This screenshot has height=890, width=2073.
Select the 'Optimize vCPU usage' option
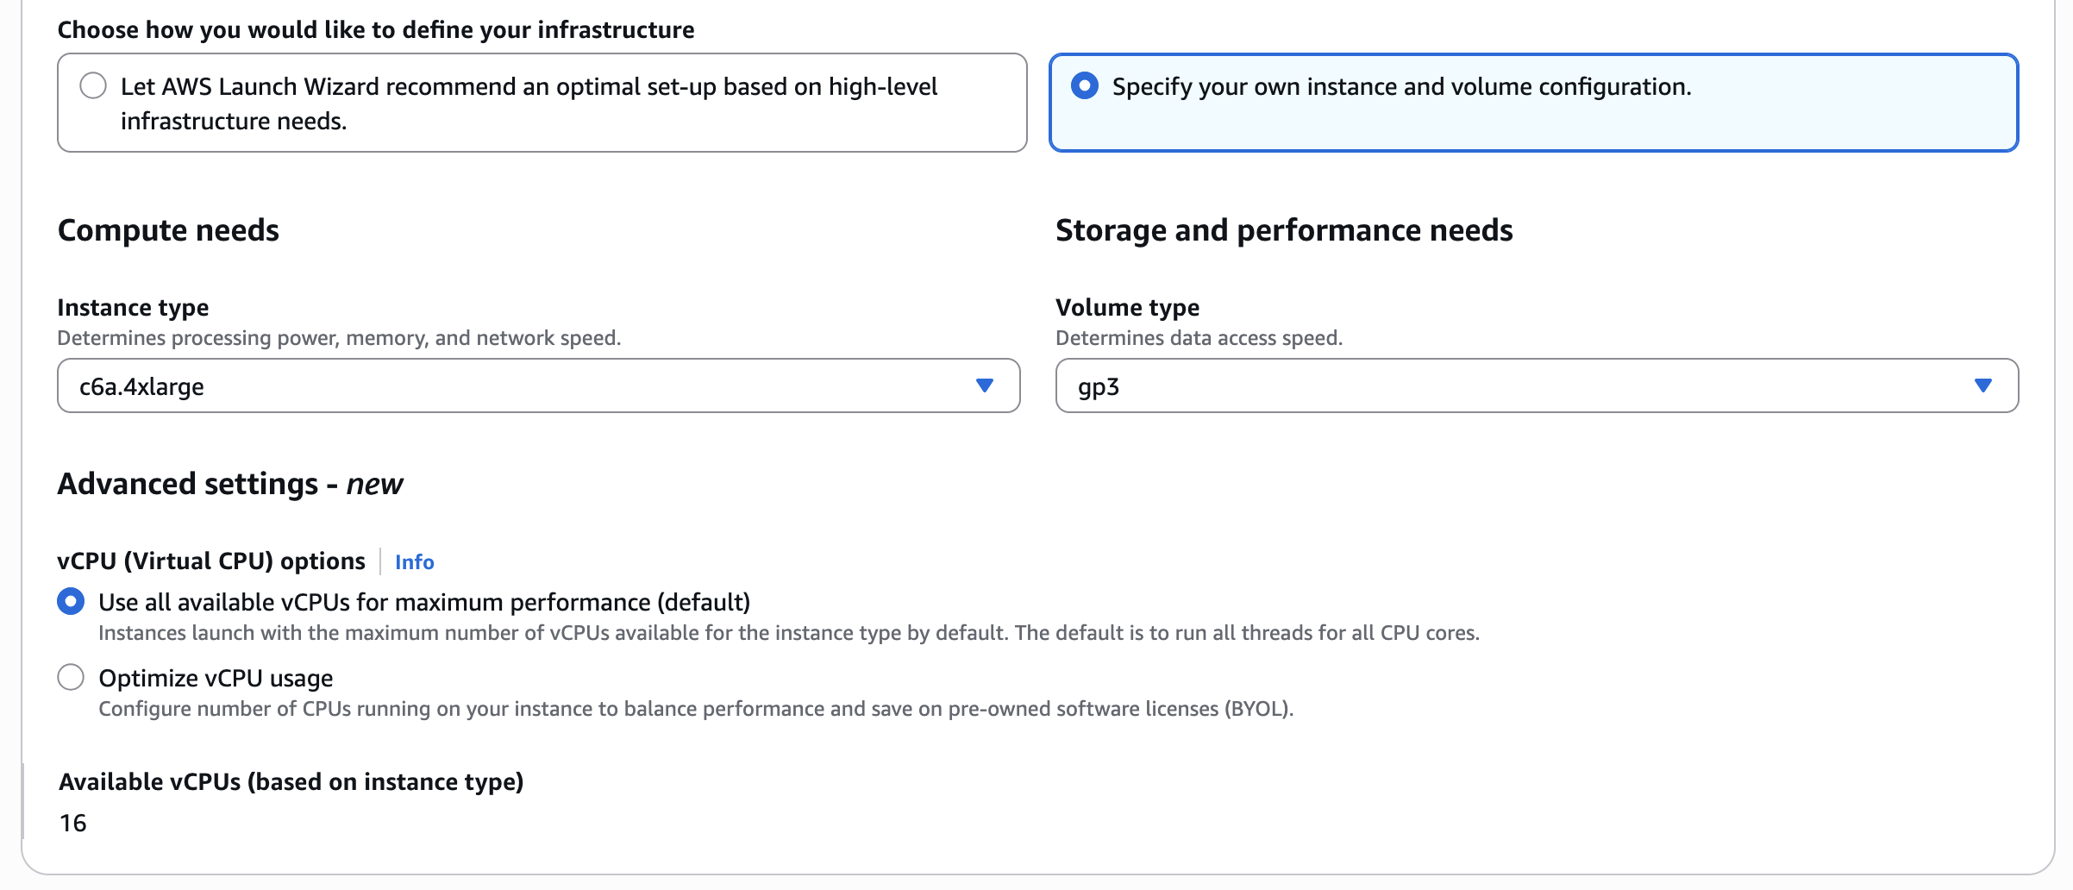pyautogui.click(x=70, y=677)
